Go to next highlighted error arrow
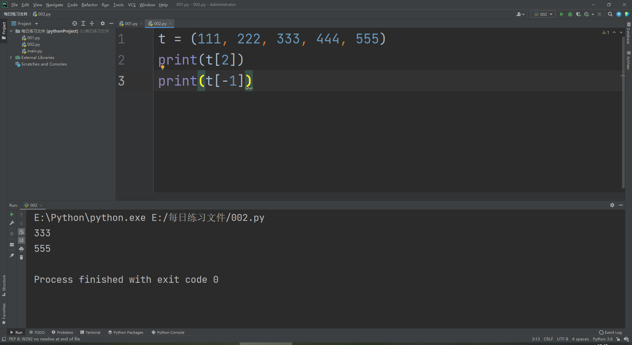632x345 pixels. click(621, 32)
